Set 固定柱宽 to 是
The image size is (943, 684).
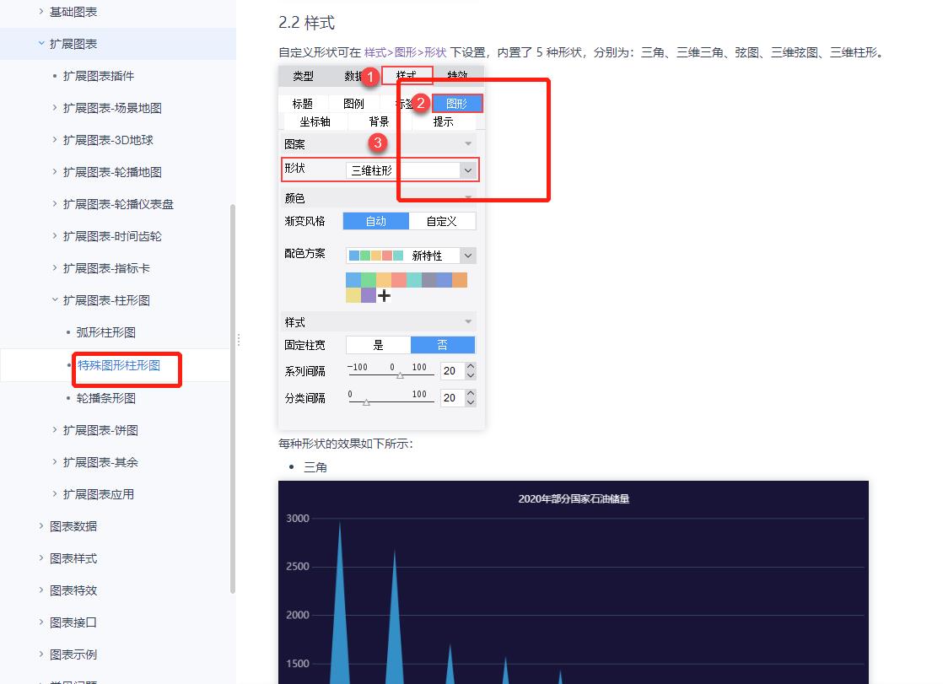pyautogui.click(x=378, y=345)
